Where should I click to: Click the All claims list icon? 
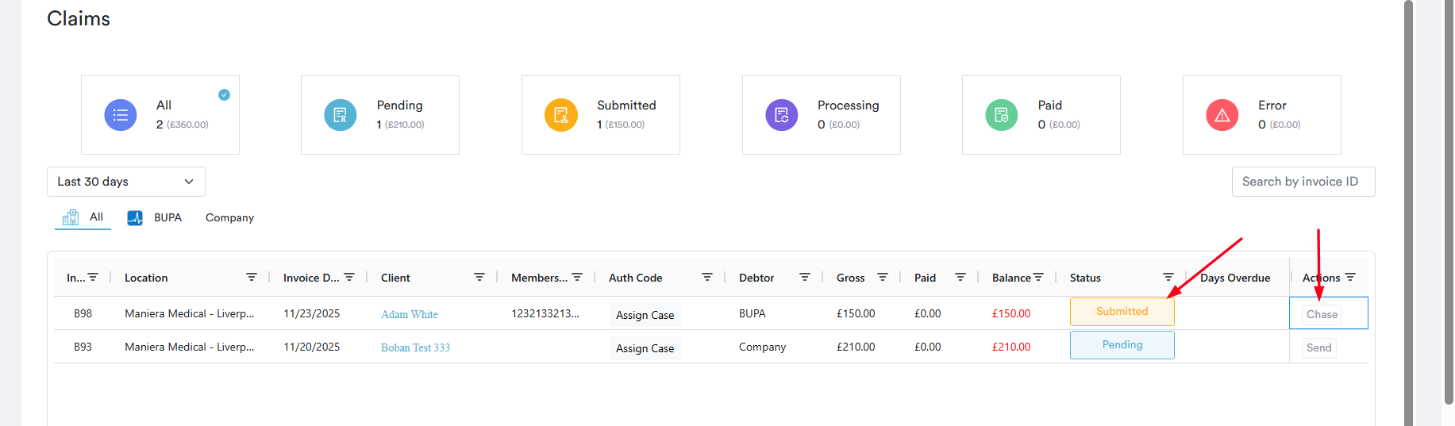pyautogui.click(x=121, y=115)
